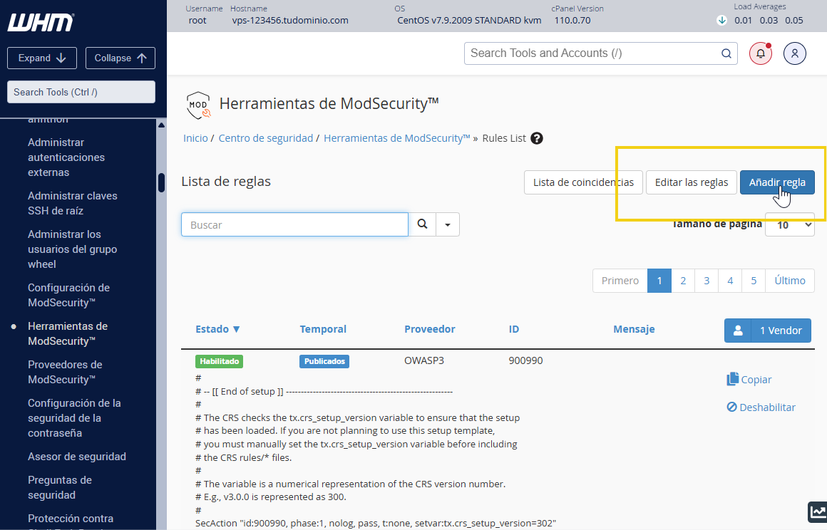
Task: Go to Último page of rules
Action: tap(790, 281)
